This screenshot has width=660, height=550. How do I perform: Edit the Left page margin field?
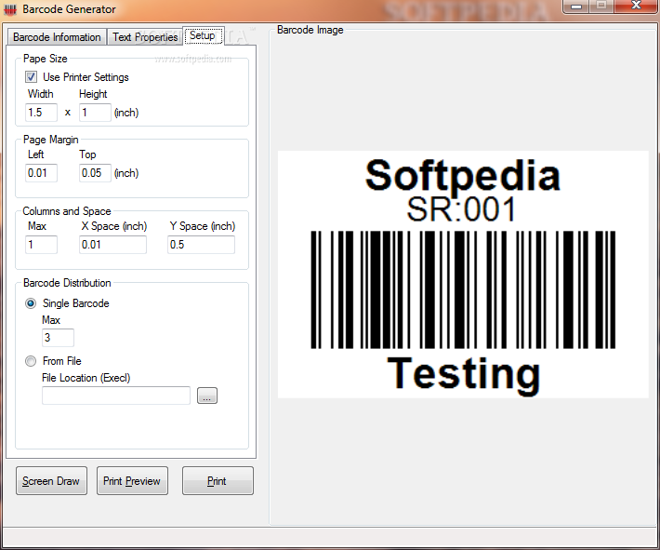41,173
